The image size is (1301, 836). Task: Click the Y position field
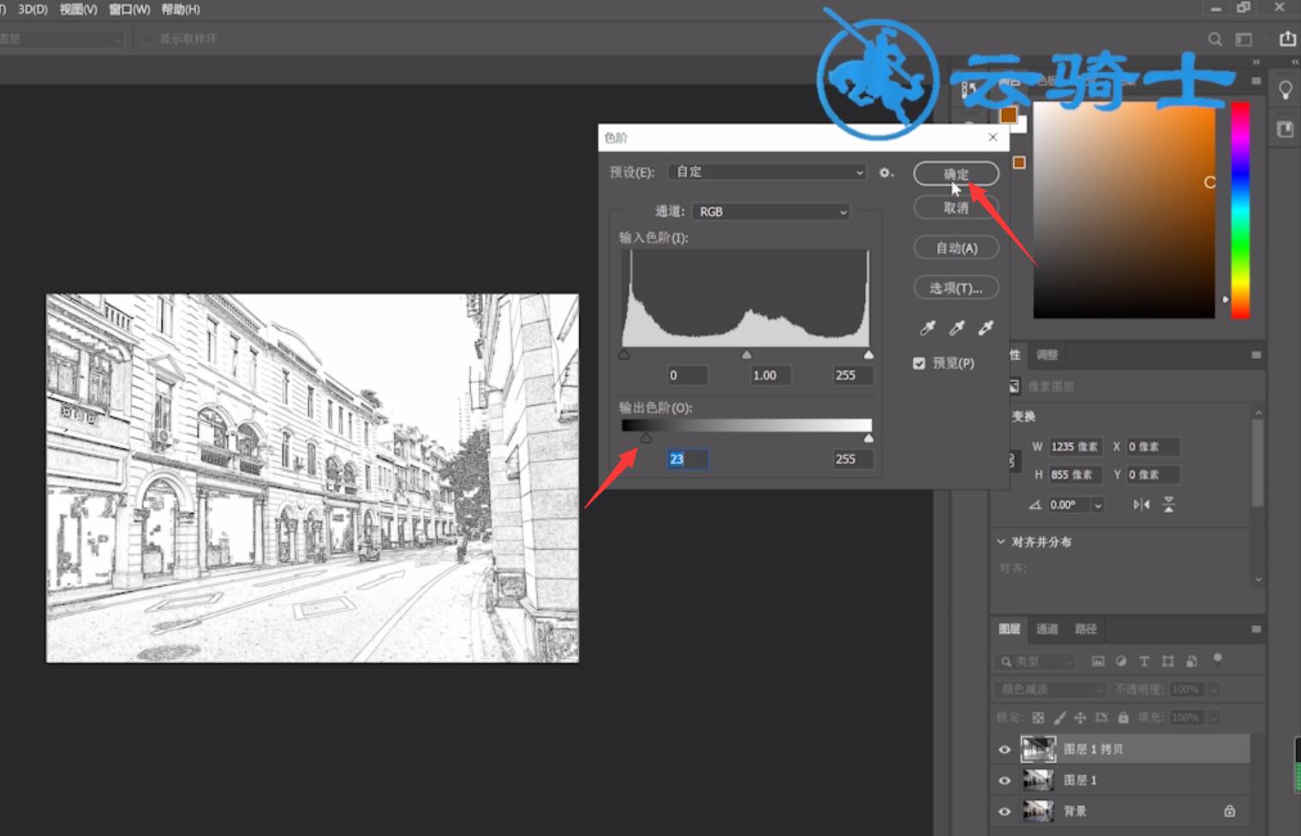pos(1153,475)
